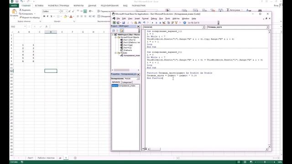Click AutoSum sigma icon in Excel ribbon

tap(228, 10)
